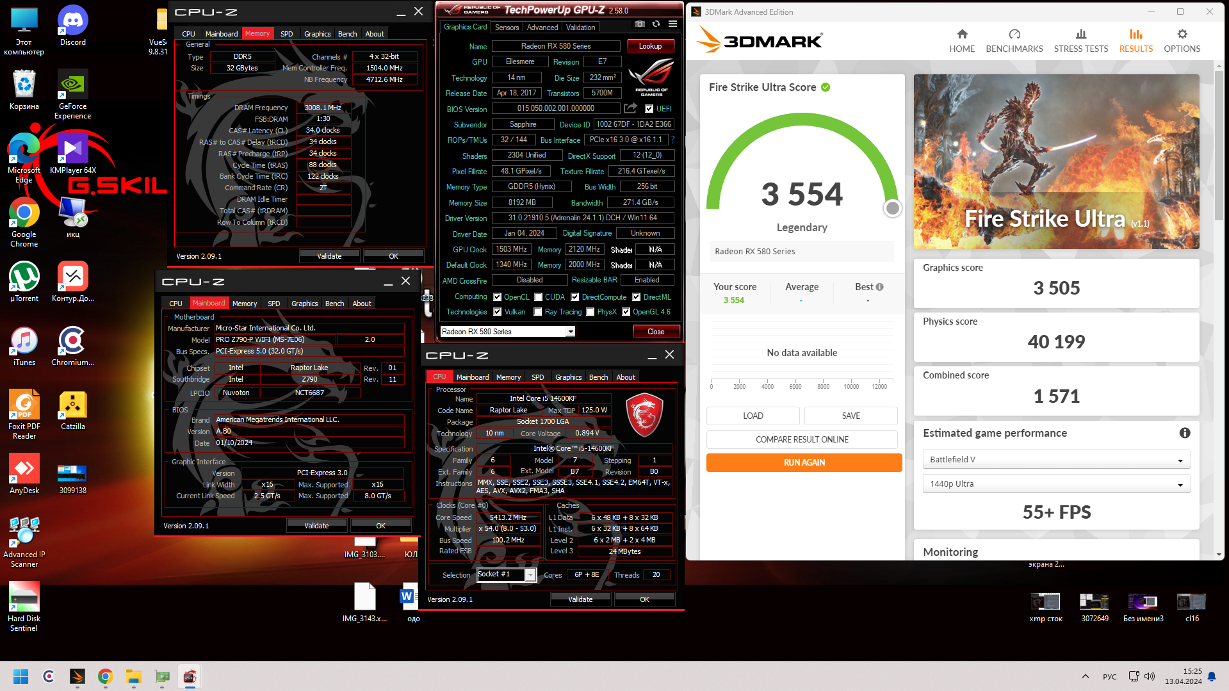Click the info icon next to Best score
This screenshot has height=691, width=1229.
point(880,287)
